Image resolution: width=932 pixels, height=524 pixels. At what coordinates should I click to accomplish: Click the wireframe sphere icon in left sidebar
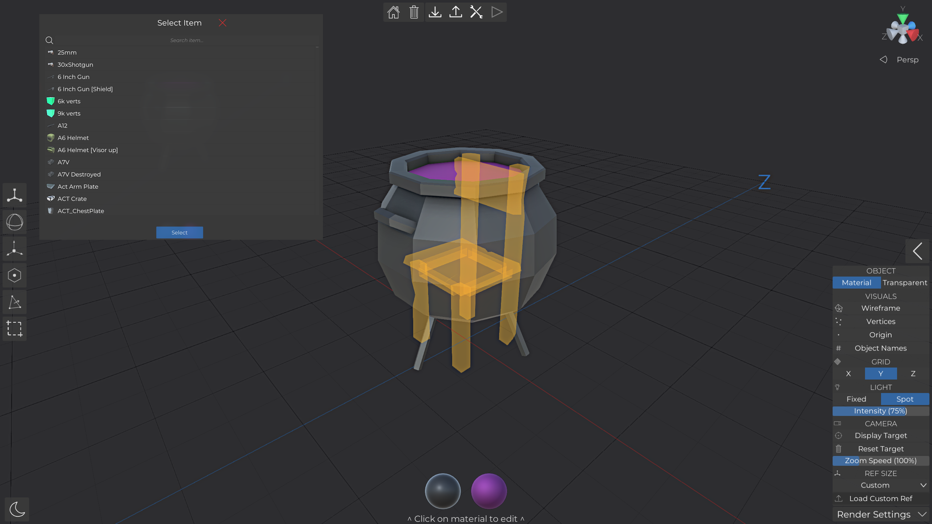pyautogui.click(x=15, y=222)
